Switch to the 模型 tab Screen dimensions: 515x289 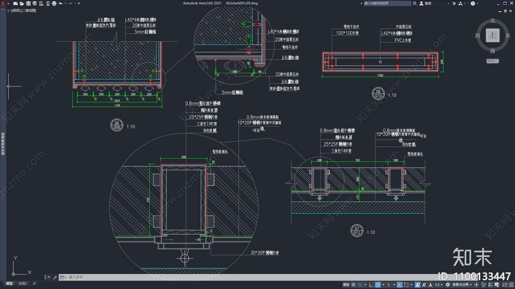point(9,284)
